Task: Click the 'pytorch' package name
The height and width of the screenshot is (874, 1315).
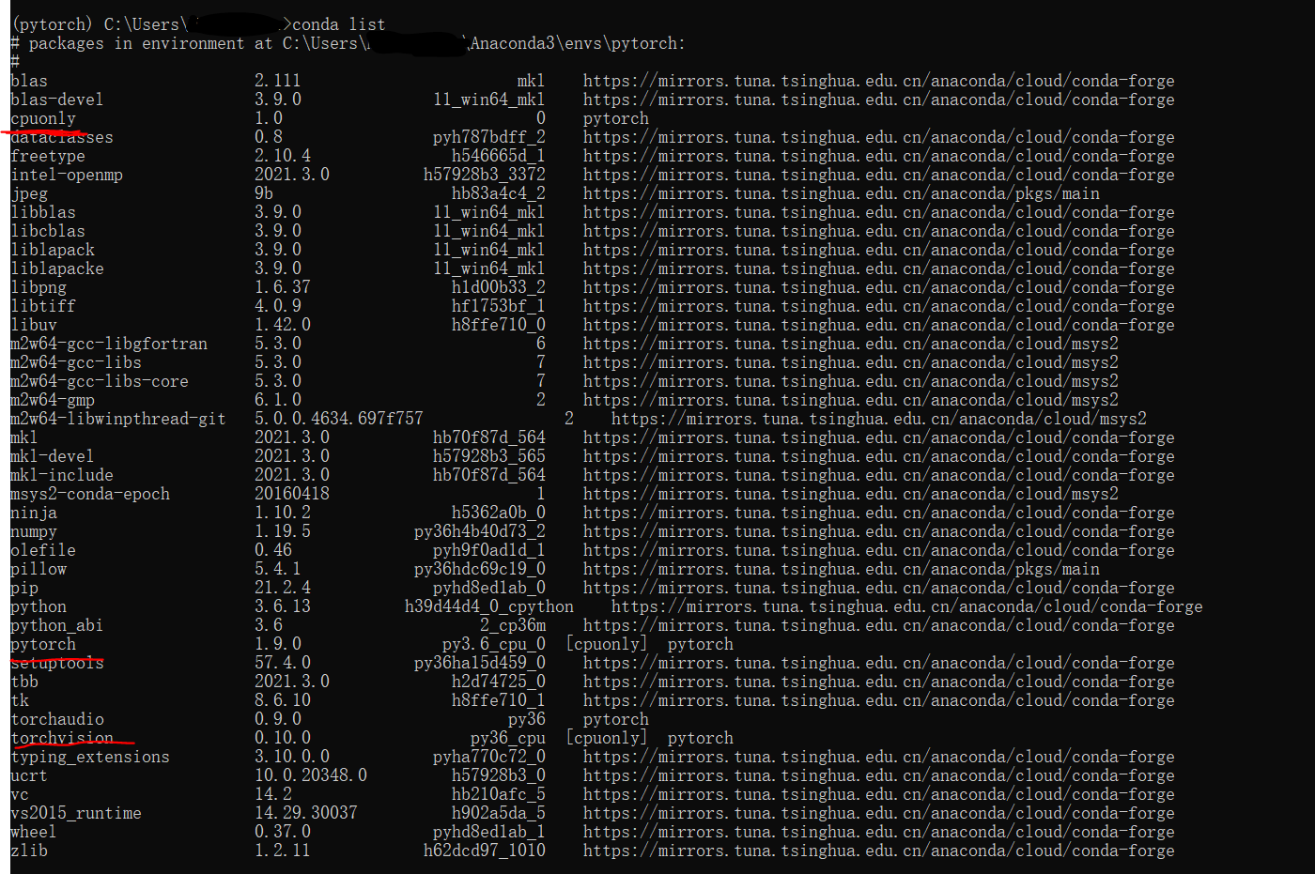Action: (43, 644)
